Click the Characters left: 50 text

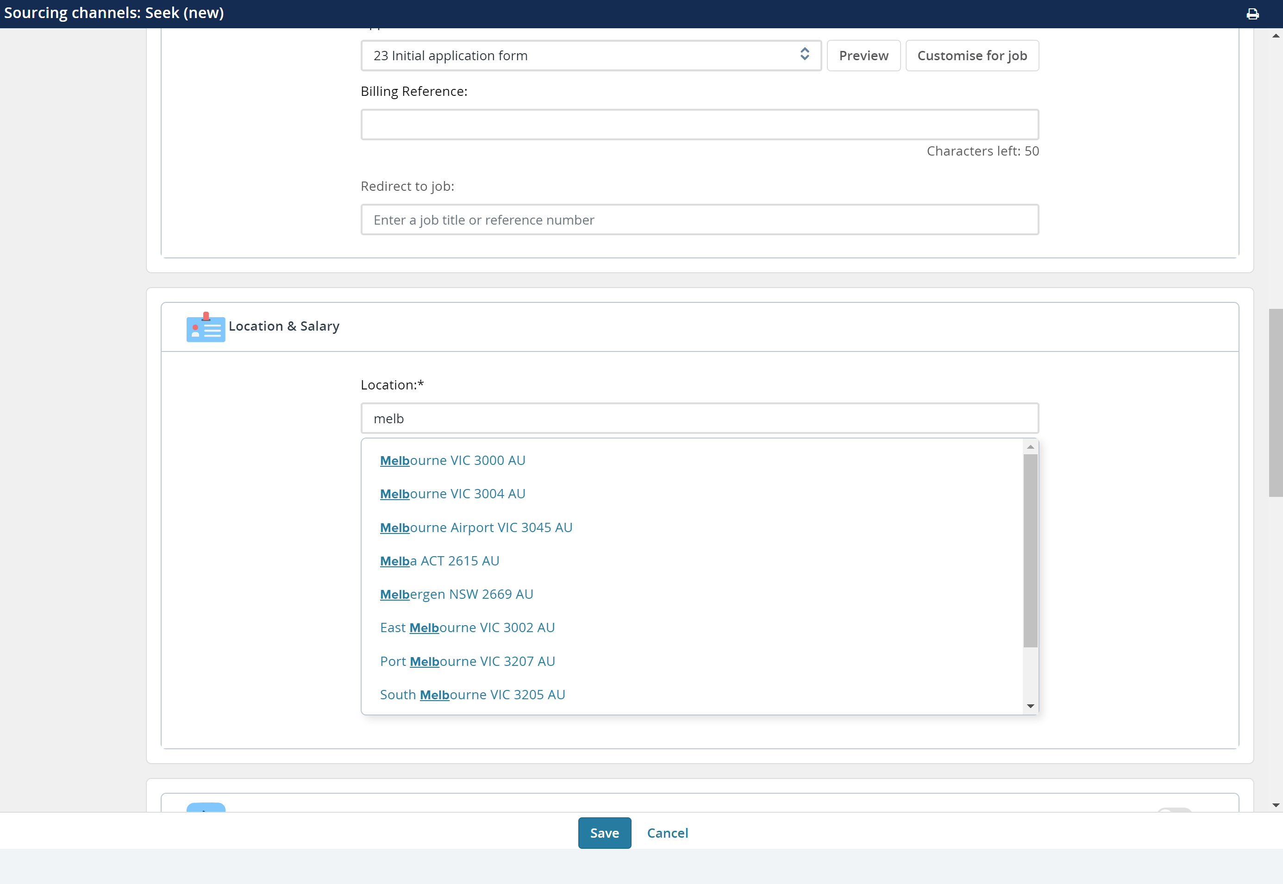tap(983, 150)
